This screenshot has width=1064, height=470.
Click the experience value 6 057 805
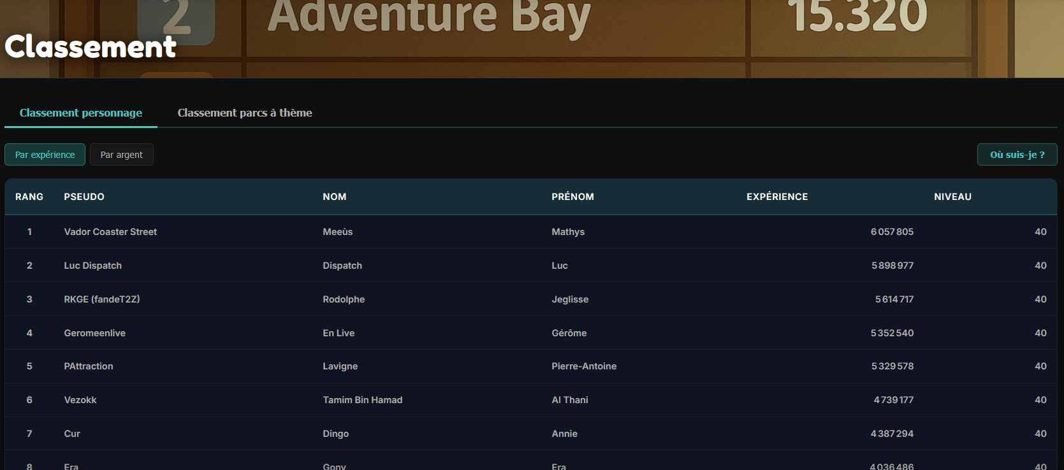pos(892,232)
